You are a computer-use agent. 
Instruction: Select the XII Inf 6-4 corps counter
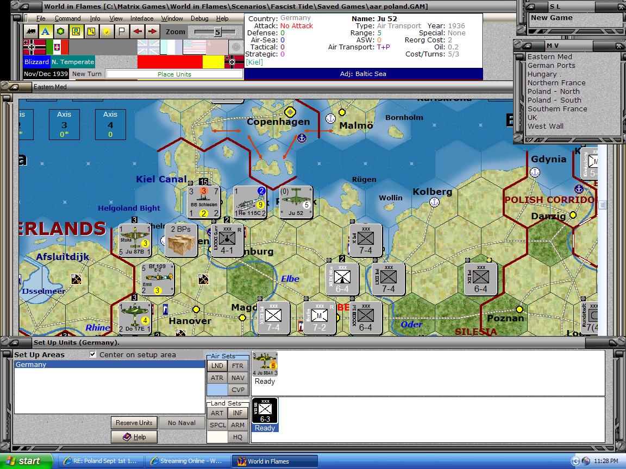[x=481, y=279]
